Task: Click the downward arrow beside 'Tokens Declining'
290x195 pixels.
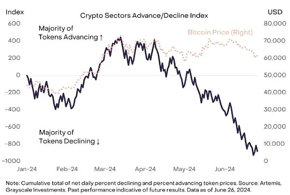Action: pyautogui.click(x=98, y=142)
